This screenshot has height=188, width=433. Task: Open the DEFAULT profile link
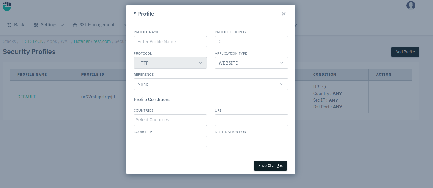(x=26, y=97)
